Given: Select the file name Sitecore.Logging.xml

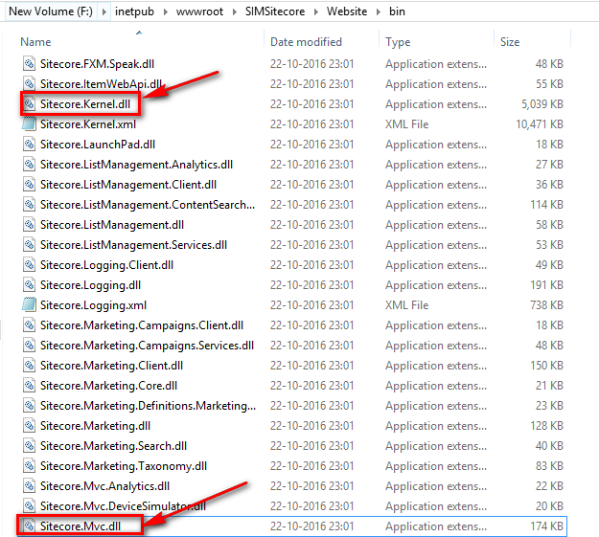Looking at the screenshot, I should pos(93,305).
